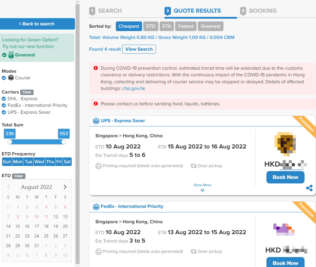Click the FedEx carrier logo thumbnail

(x=284, y=229)
